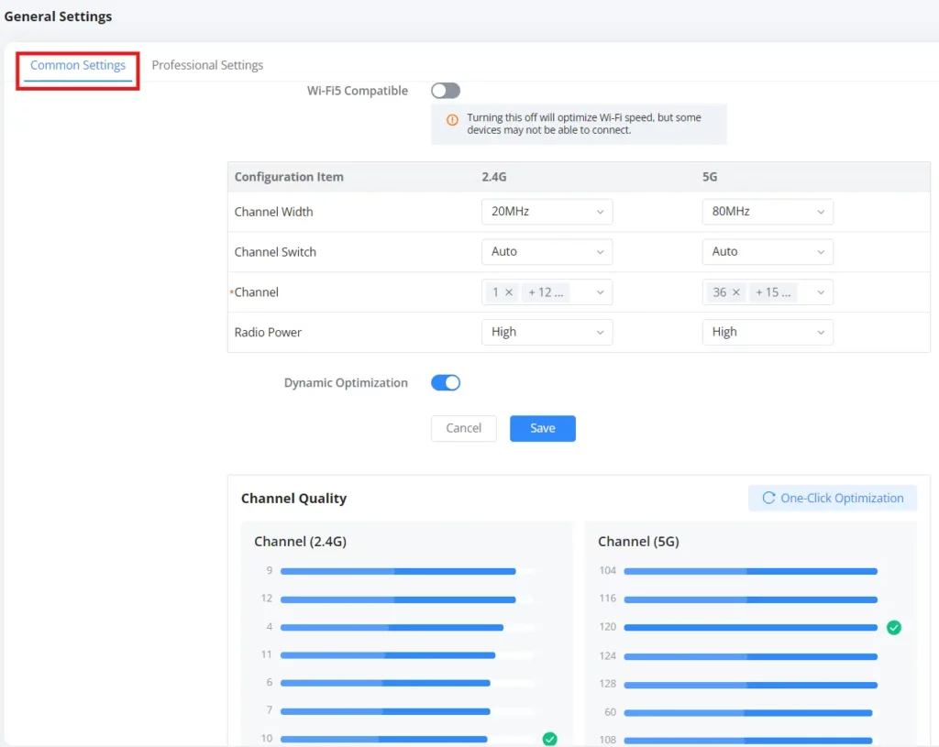The width and height of the screenshot is (939, 747).
Task: Open 2.4G Channel Width dropdown
Action: pyautogui.click(x=547, y=212)
